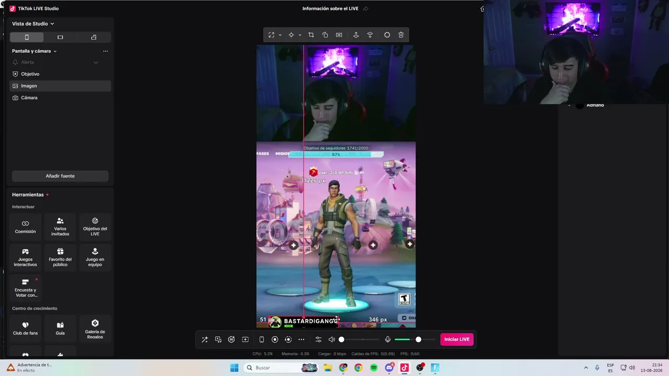The height and width of the screenshot is (376, 669).
Task: Flip the source horizontally
Action: tap(339, 35)
